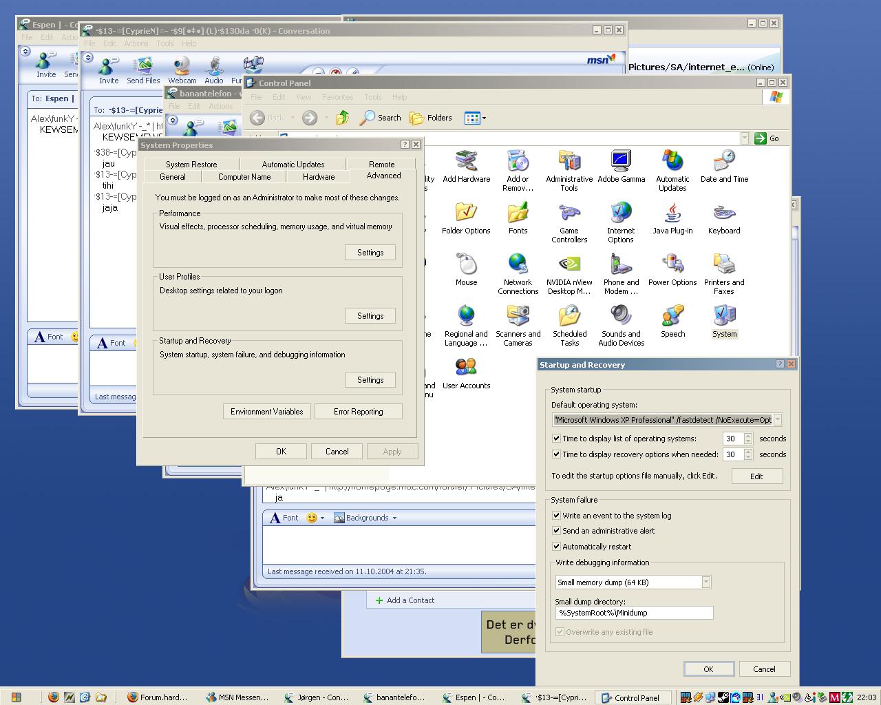This screenshot has width=881, height=705.
Task: Click the Small dump directory text field
Action: pyautogui.click(x=633, y=613)
